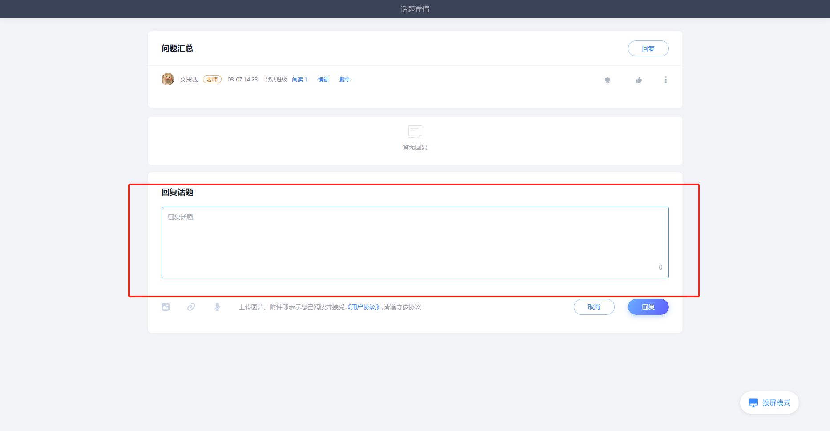Click the 08-07 14:28 timestamp
830x431 pixels.
(243, 80)
